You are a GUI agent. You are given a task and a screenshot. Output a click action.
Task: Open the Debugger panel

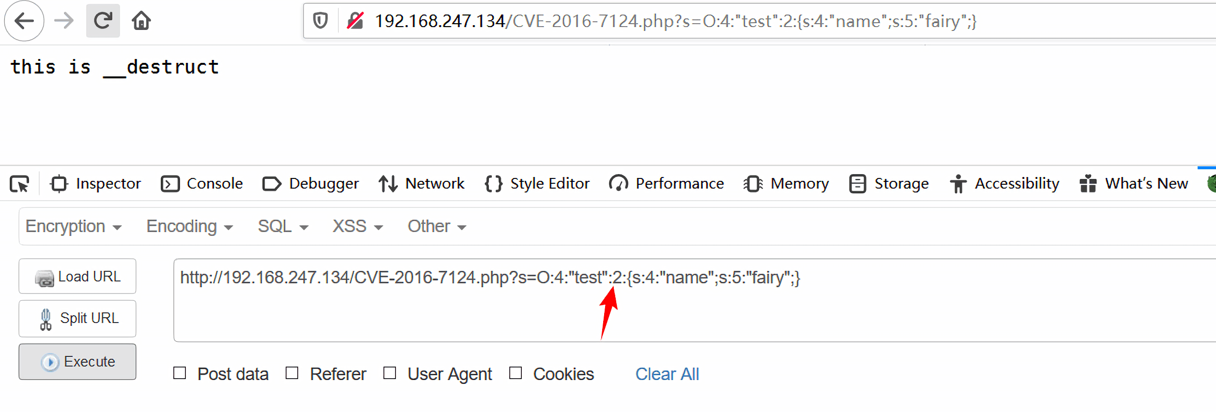(x=310, y=183)
